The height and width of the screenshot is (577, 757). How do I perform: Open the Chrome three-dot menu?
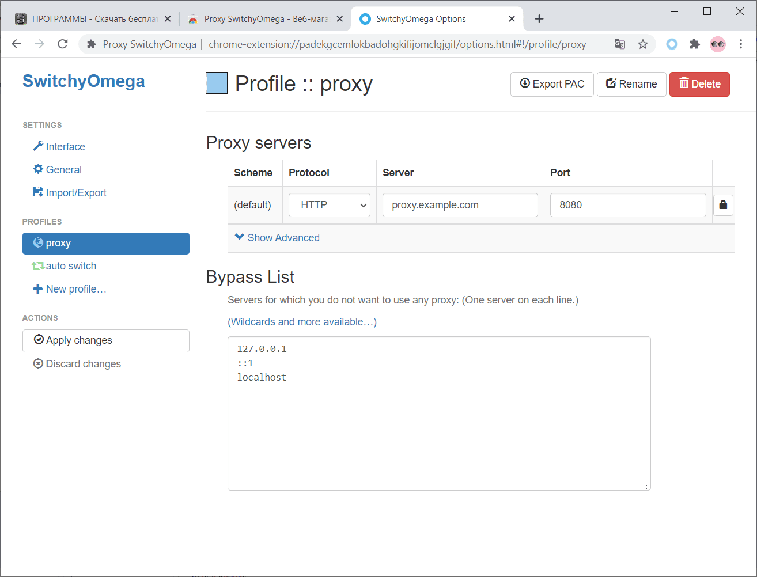(741, 44)
